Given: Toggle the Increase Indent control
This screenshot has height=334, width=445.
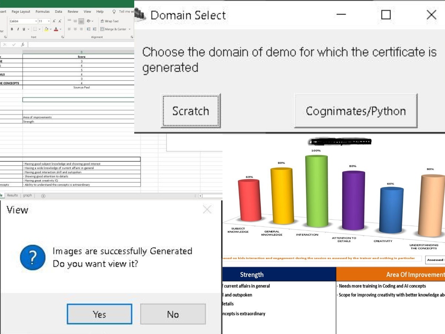Looking at the screenshot, I should coord(94,29).
